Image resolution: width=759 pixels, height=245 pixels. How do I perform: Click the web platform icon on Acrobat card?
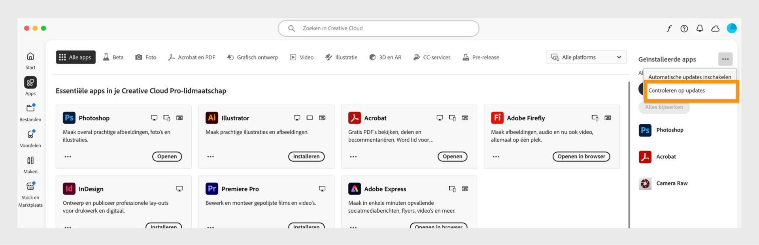(465, 118)
